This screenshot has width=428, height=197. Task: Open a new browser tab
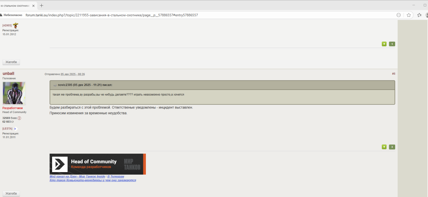tap(41, 5)
